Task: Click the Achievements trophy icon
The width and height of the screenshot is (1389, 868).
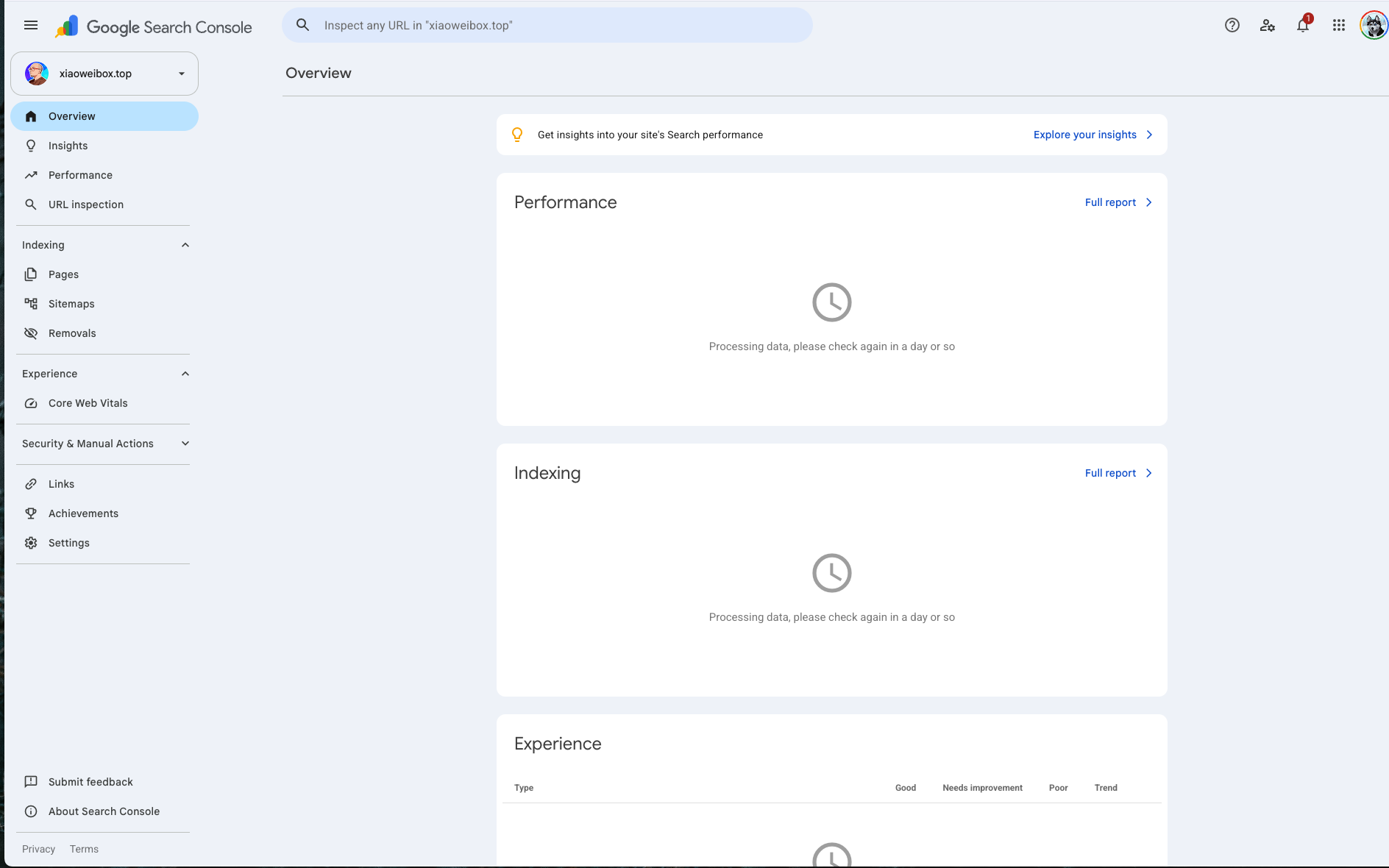Action: 31,513
